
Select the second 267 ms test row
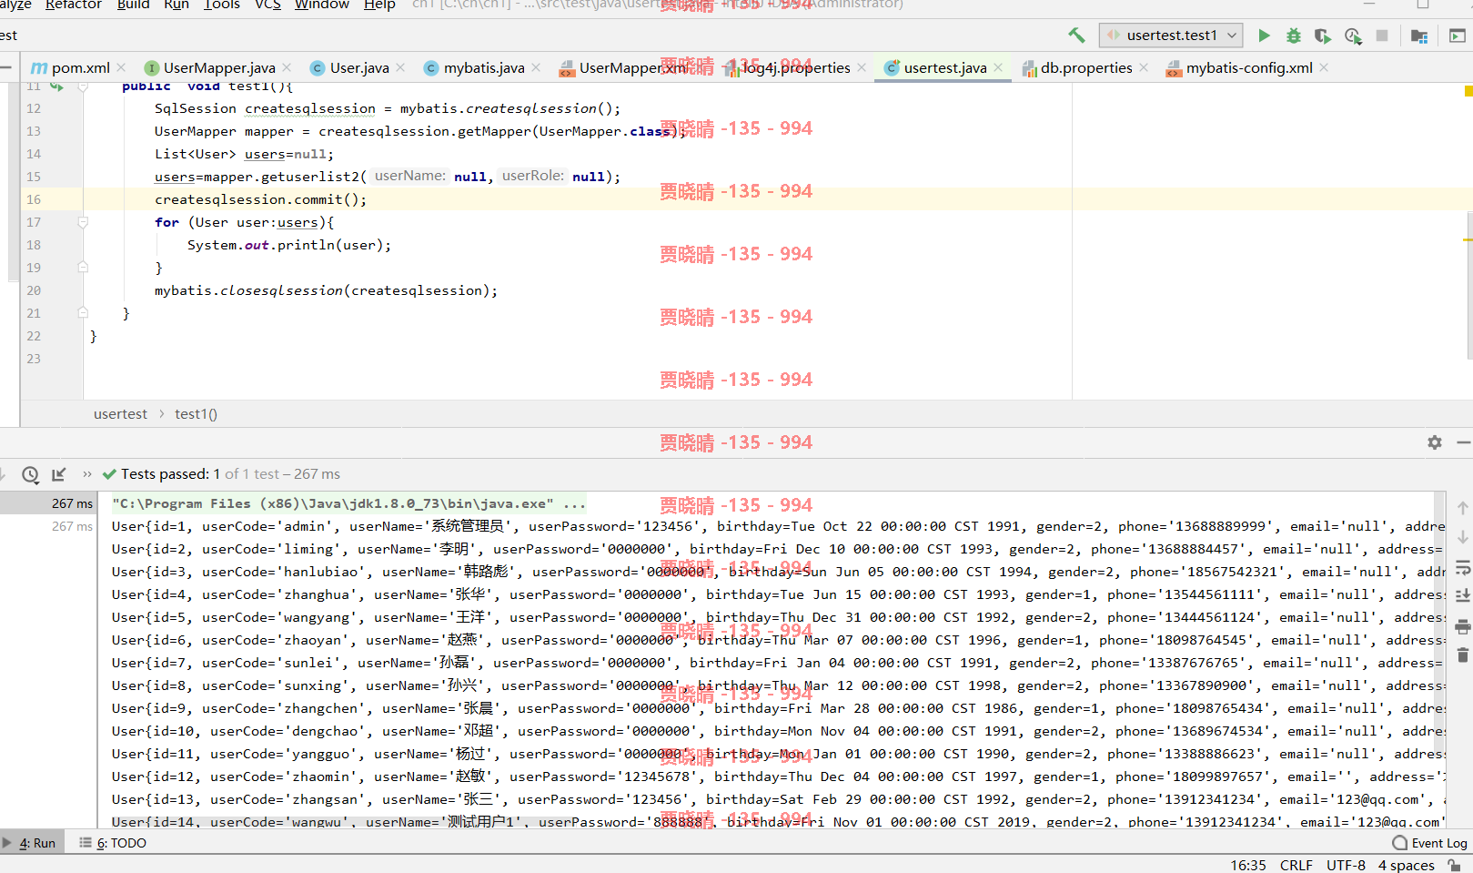tap(48, 526)
